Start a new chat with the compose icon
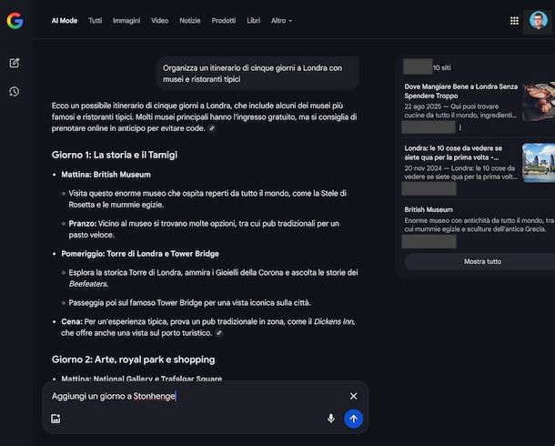The width and height of the screenshot is (555, 446). (15, 63)
